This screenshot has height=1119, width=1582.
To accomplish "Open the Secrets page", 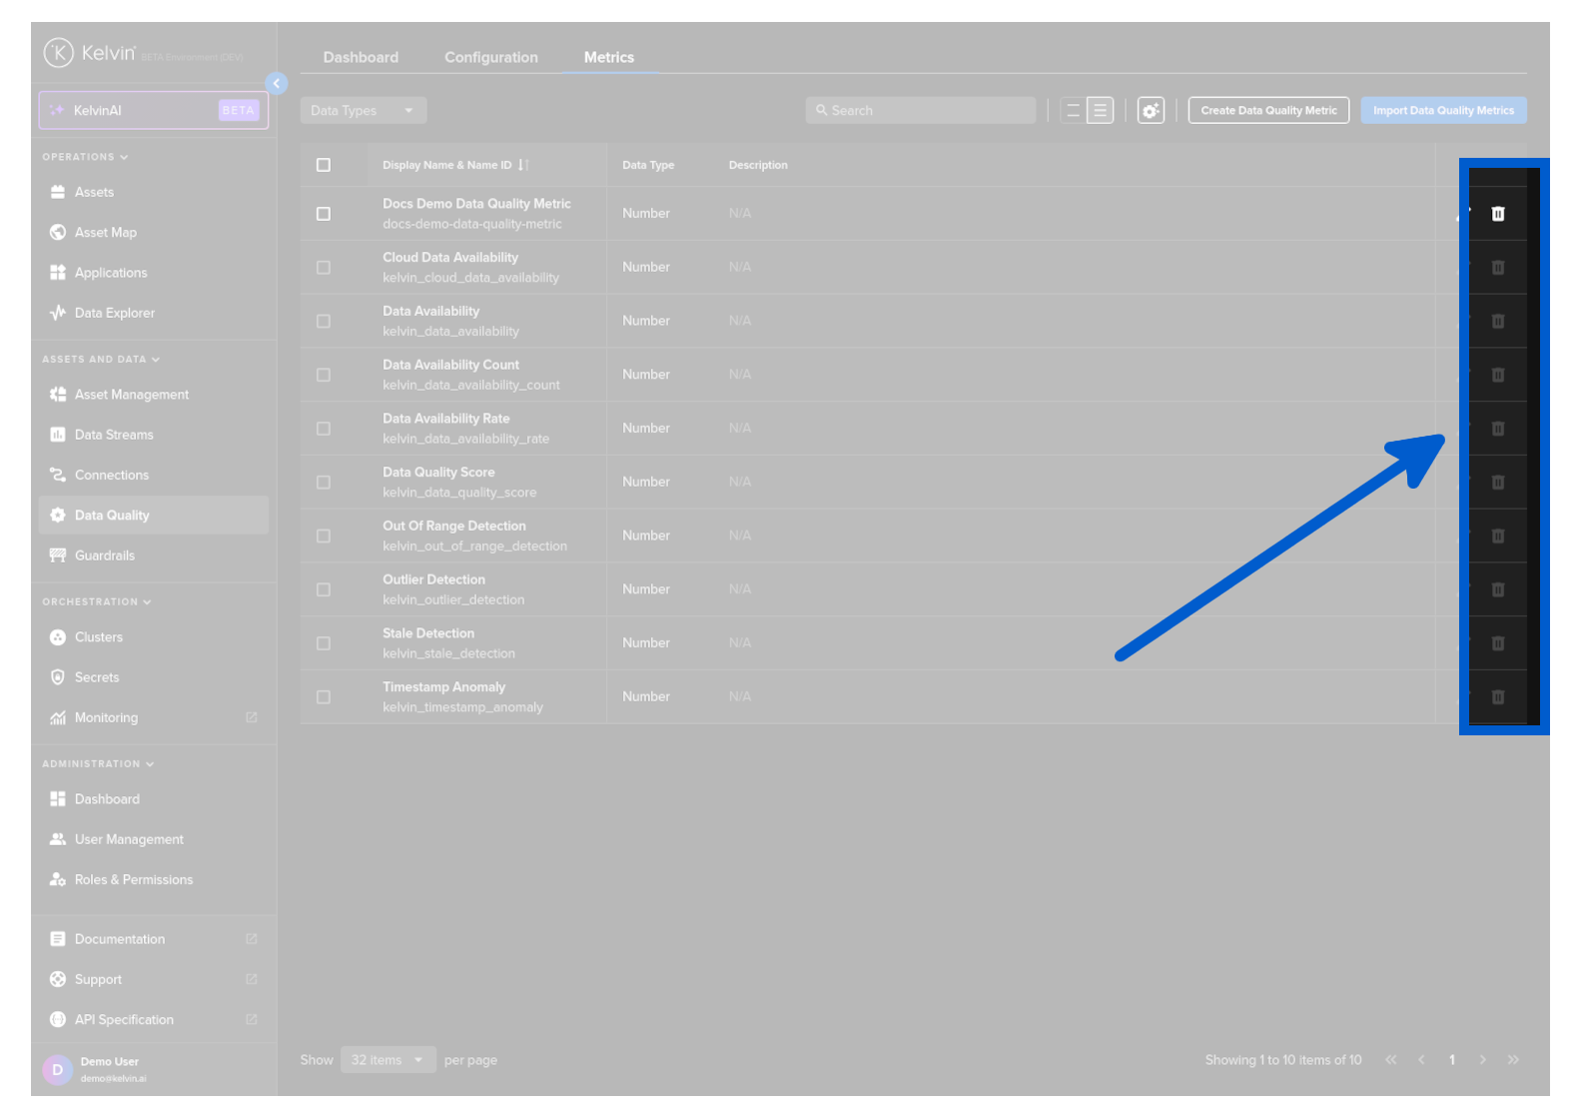I will (96, 677).
